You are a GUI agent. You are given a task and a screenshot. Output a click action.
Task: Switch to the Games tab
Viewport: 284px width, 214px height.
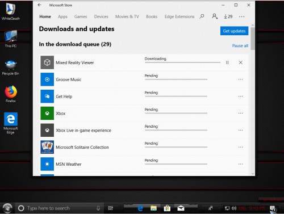(81, 16)
